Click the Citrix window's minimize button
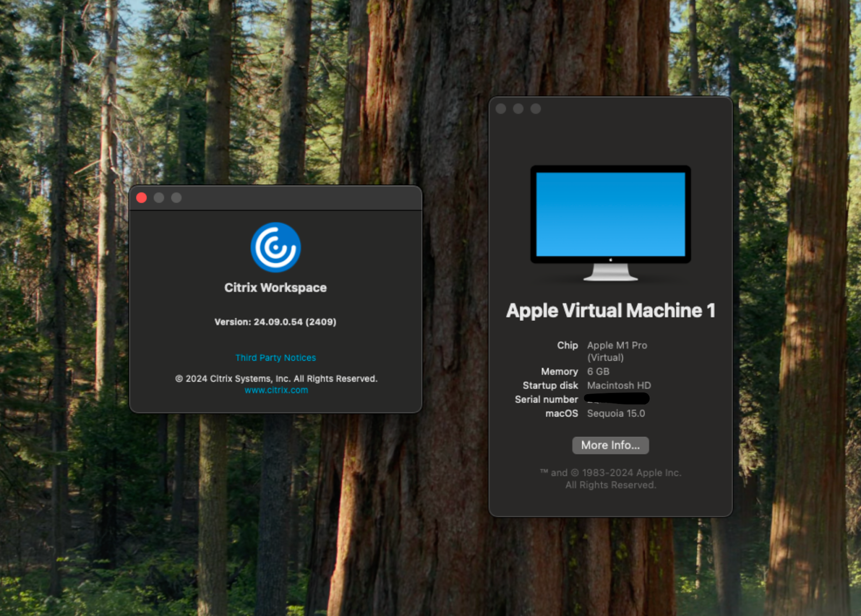861x616 pixels. (x=159, y=198)
